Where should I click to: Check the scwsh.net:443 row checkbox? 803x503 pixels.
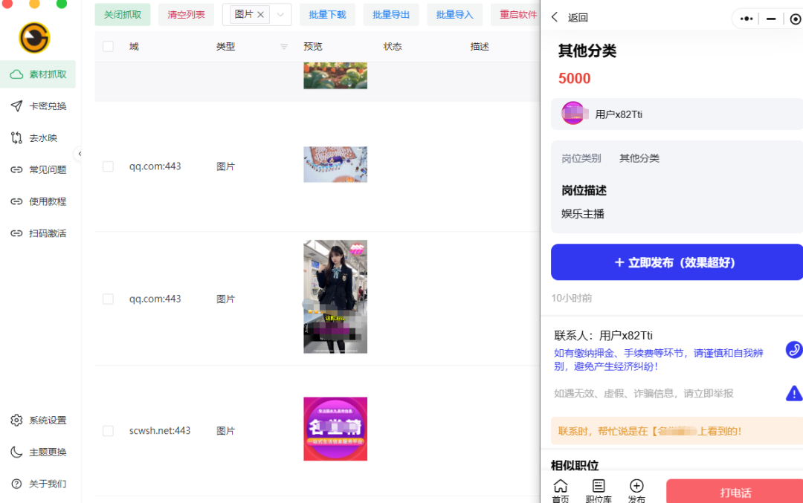108,429
